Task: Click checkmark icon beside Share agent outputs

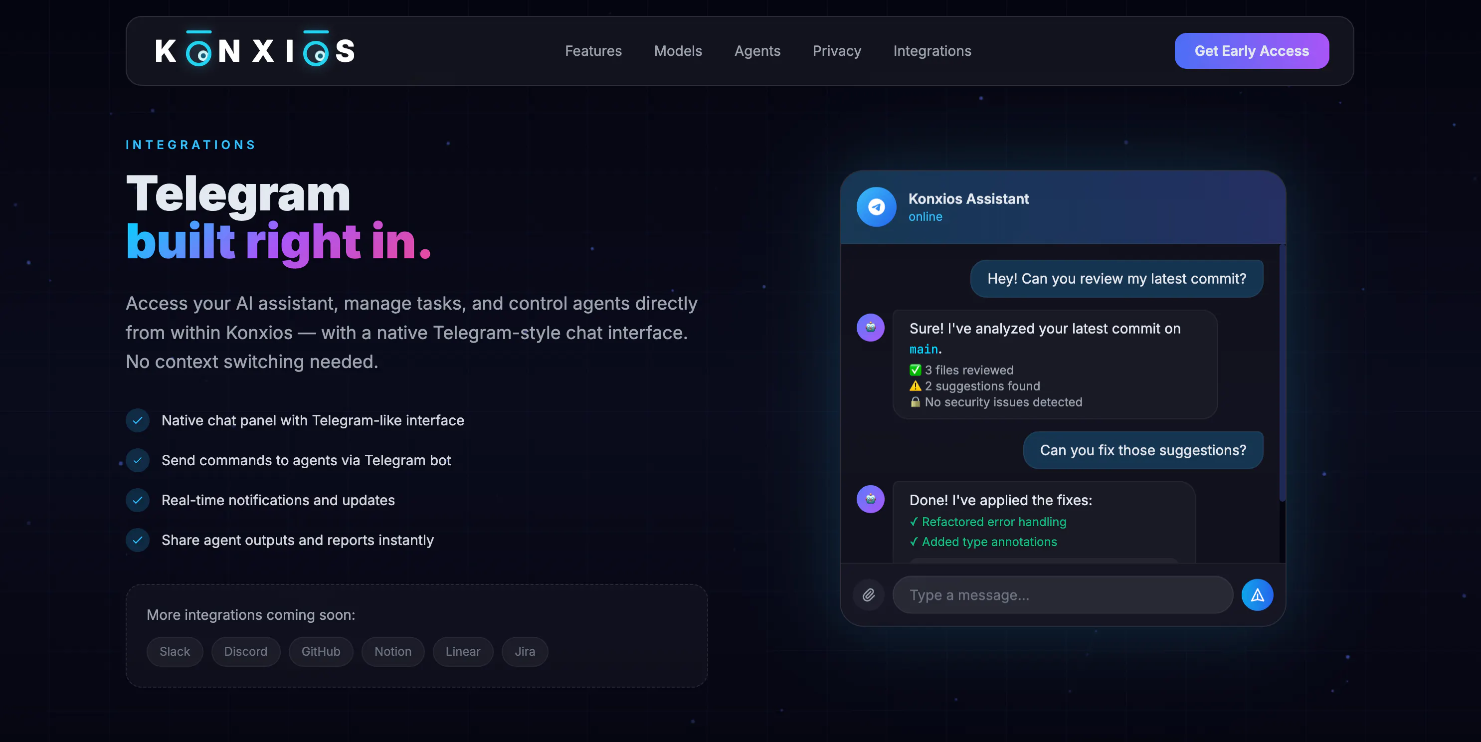Action: [138, 540]
